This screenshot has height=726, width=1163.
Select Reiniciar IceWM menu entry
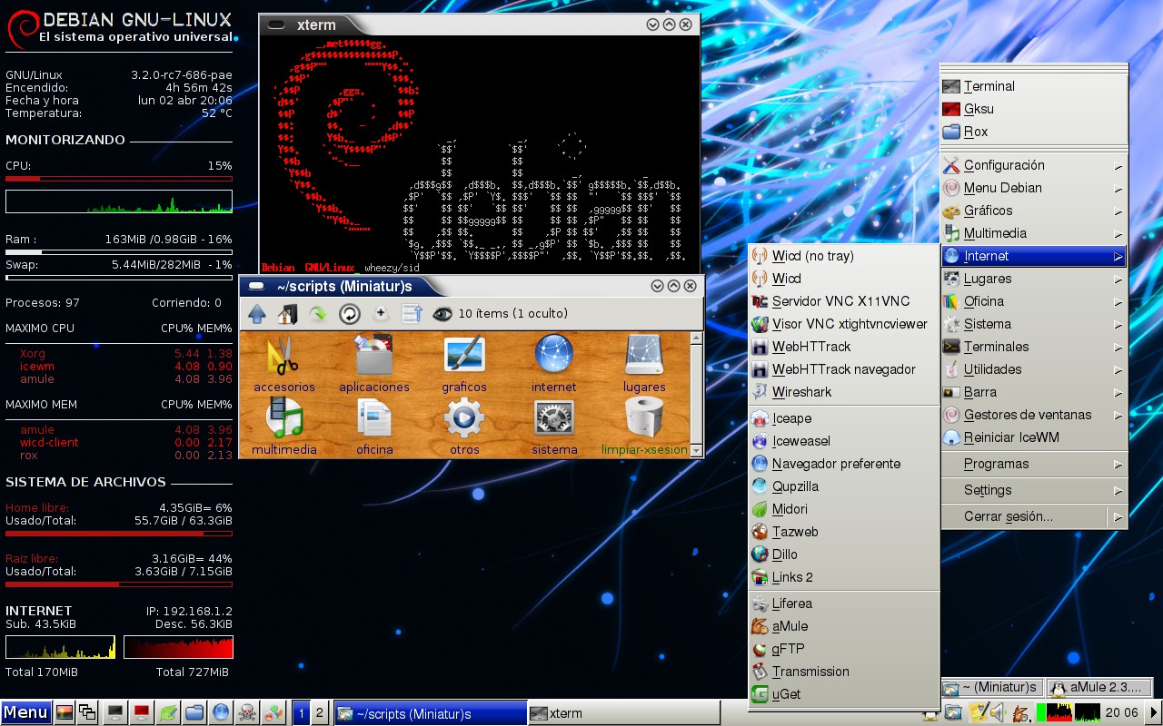point(1034,437)
